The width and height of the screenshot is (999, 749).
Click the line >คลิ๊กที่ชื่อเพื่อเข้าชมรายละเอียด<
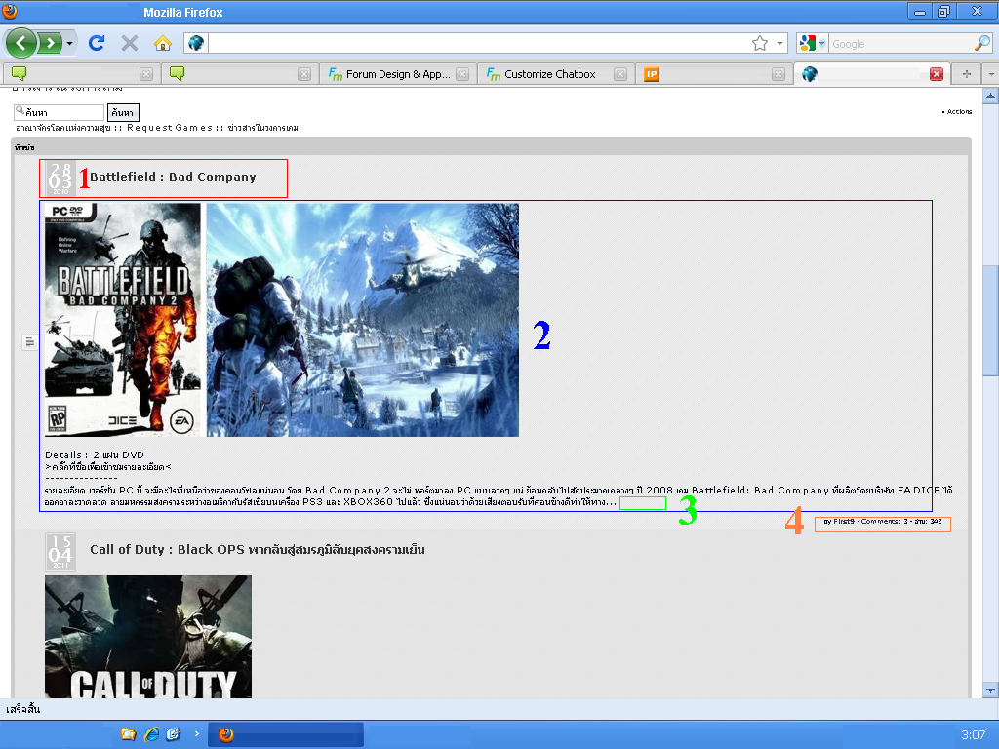click(x=107, y=467)
